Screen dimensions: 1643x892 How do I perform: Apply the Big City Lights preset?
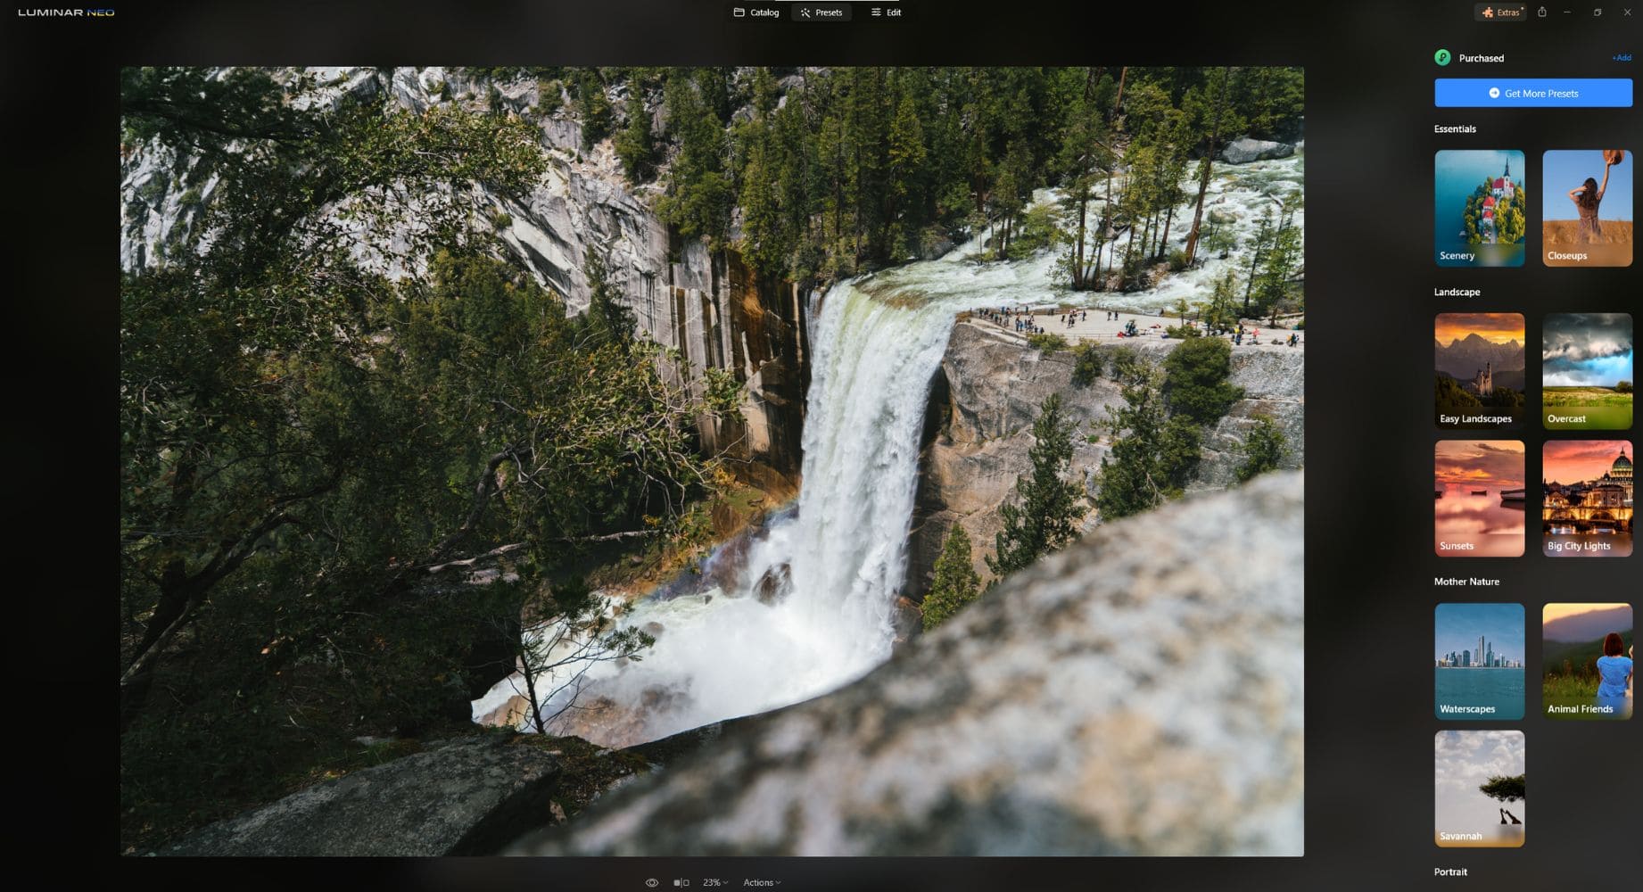[x=1587, y=497]
